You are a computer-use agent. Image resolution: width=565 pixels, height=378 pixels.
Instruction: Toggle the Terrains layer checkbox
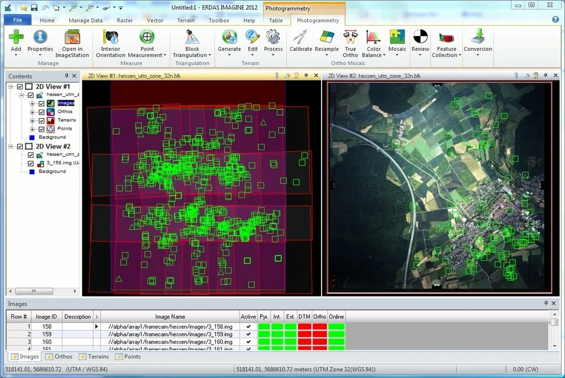[x=42, y=120]
